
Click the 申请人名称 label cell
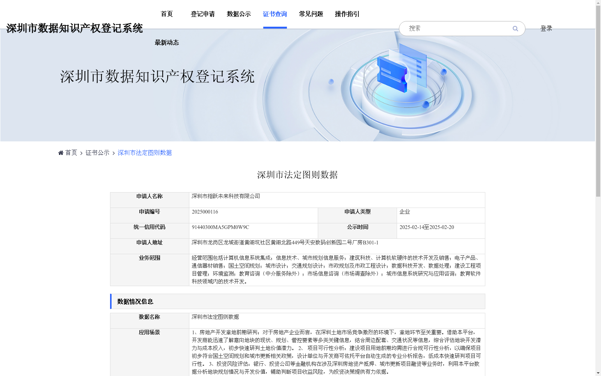pos(149,200)
